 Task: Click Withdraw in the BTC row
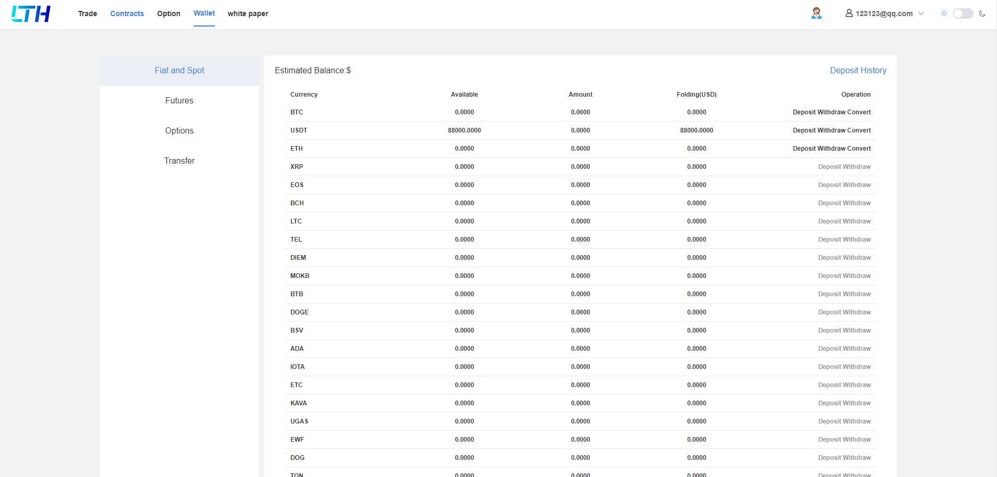(x=832, y=112)
